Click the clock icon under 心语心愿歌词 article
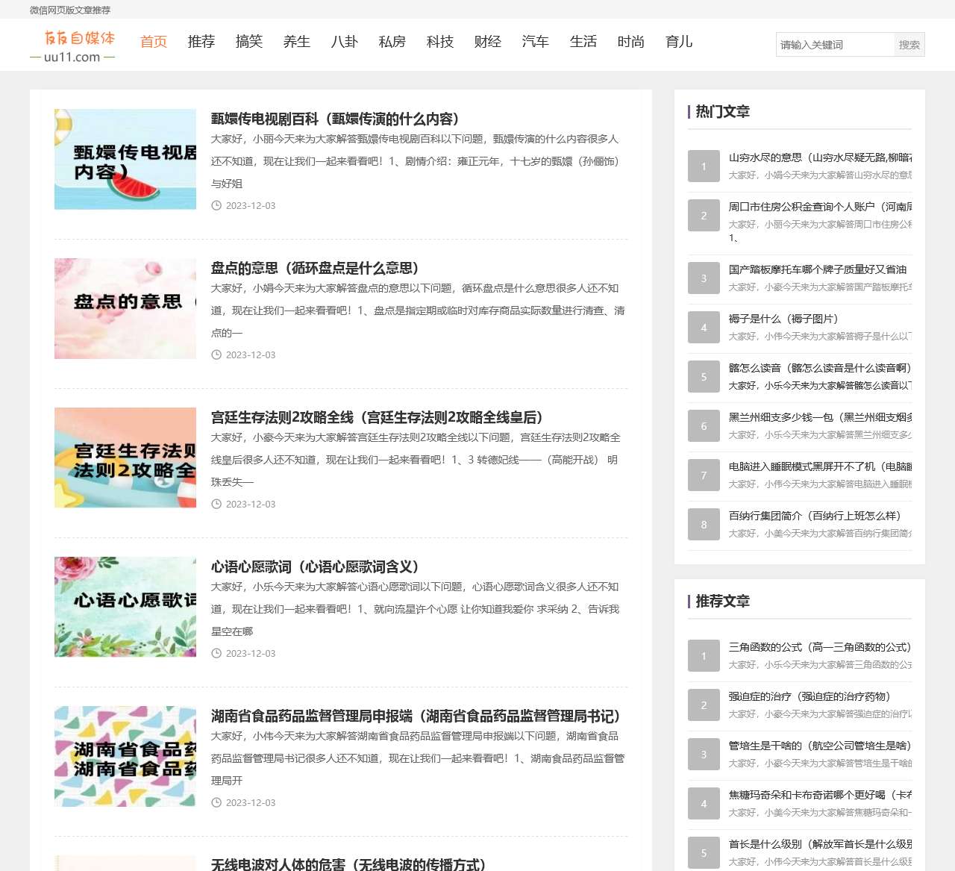 [216, 653]
